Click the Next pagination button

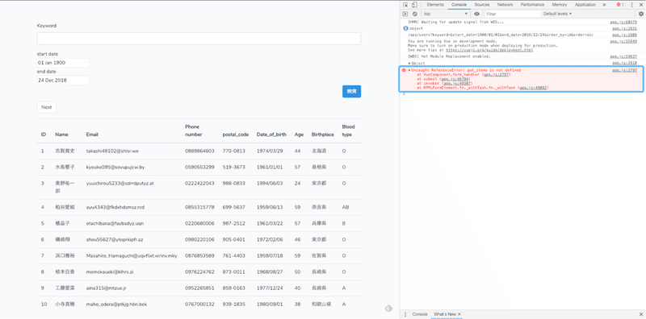coord(47,107)
